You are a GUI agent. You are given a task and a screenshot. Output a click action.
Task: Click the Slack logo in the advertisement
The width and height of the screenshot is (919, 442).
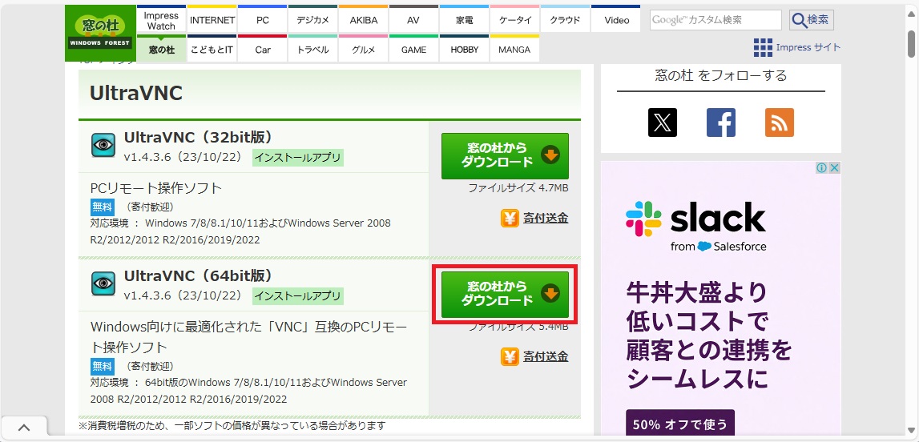695,225
